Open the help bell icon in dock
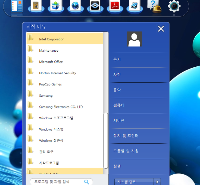This screenshot has height=185, width=200. pos(154,6)
